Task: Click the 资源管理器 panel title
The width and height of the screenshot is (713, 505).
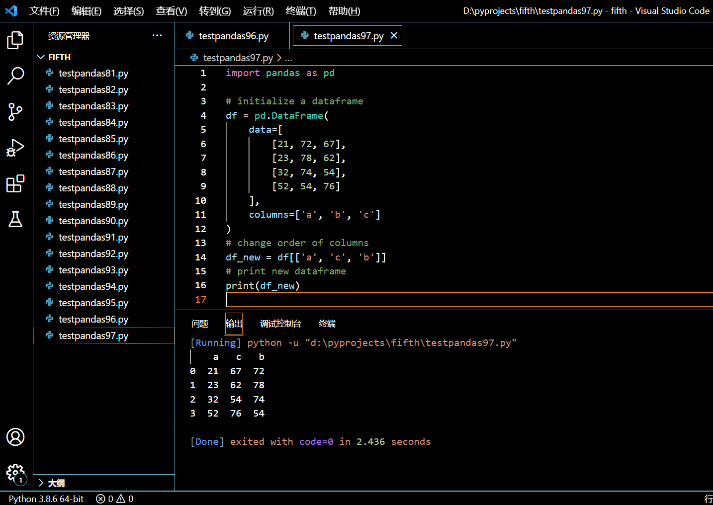Action: [69, 36]
